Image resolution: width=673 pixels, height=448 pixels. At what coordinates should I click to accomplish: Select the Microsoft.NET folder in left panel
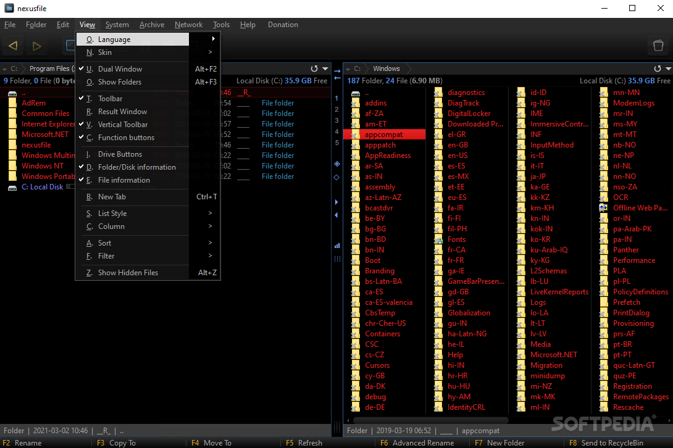[x=45, y=135]
